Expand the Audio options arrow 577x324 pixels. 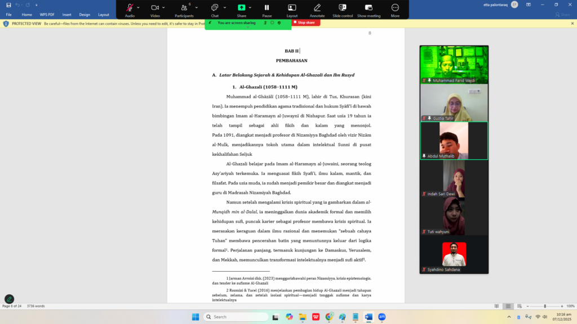[139, 7]
